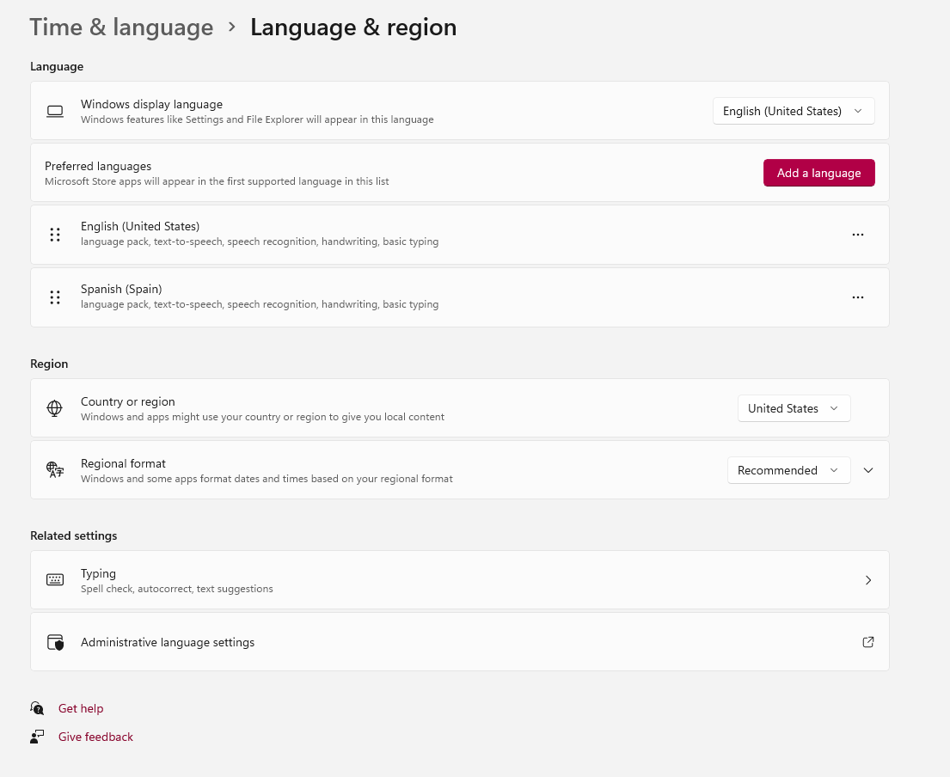Viewport: 950px width, 777px height.
Task: Open the Windows display language dropdown
Action: click(793, 111)
